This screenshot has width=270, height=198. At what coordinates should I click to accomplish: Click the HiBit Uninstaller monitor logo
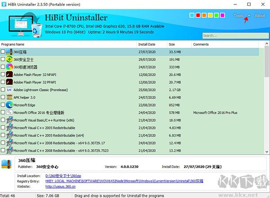(x=25, y=25)
